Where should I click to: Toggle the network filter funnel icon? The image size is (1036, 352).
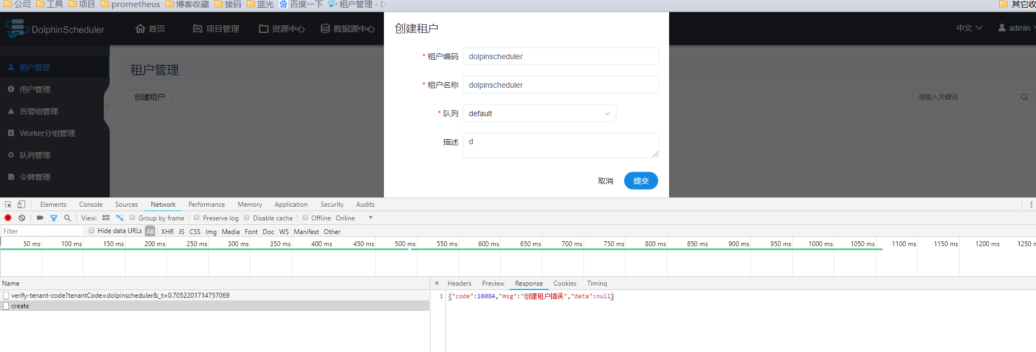tap(54, 218)
